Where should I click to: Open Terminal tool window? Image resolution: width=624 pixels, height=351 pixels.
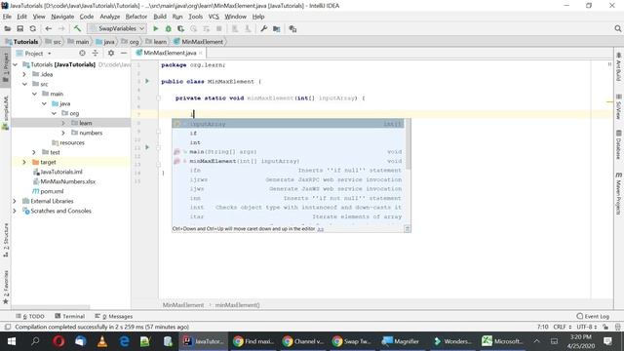[x=69, y=316]
